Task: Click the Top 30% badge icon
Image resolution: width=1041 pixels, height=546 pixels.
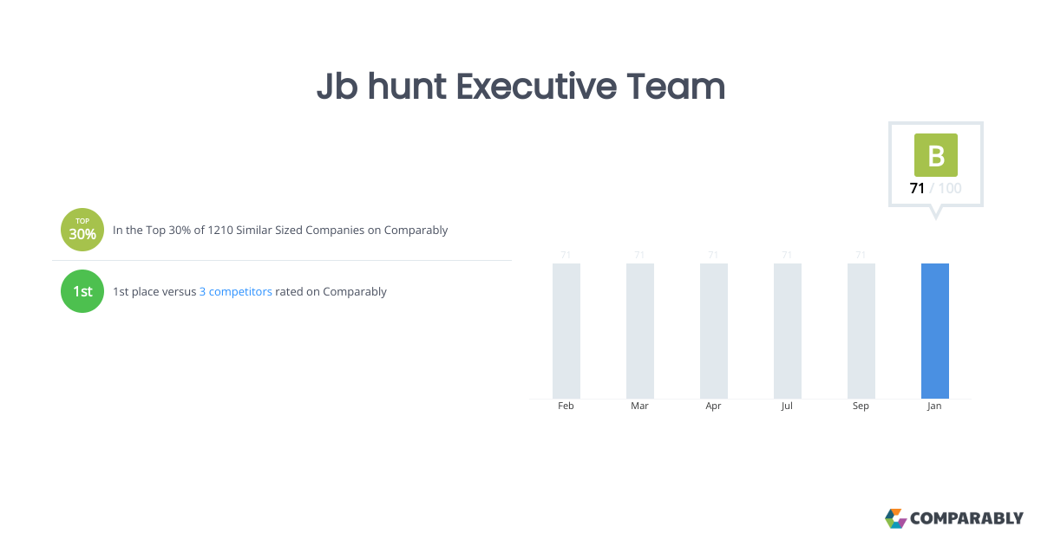Action: 82,231
